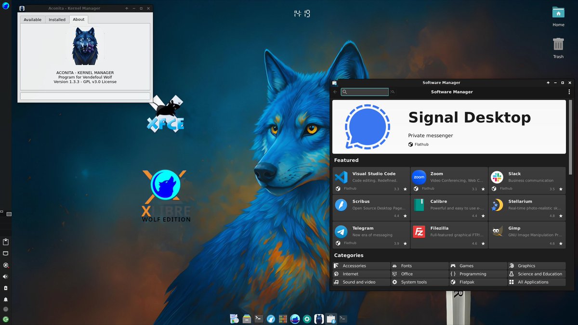
Task: Open Visual Studio Code app card
Action: (371, 181)
